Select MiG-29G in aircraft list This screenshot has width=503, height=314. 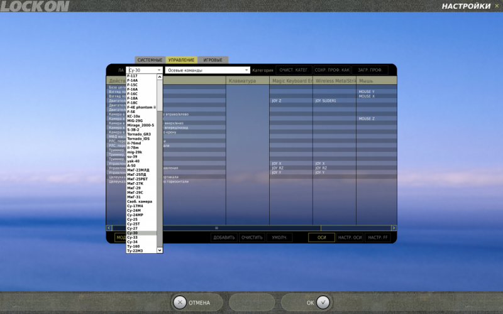141,121
